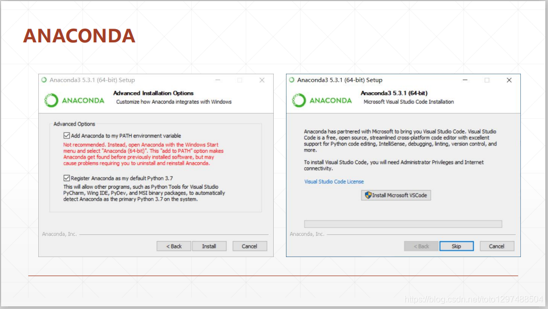Viewport: 548px width, 309px height.
Task: Cancel the VSCode installation window
Action: pos(496,246)
